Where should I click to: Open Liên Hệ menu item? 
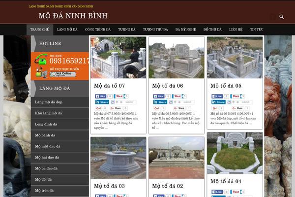click(x=236, y=30)
